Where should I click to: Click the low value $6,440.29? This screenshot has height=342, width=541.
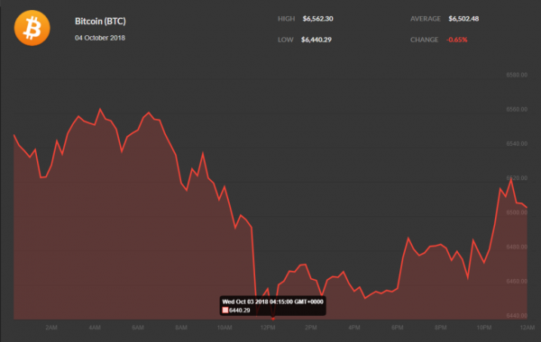point(316,40)
